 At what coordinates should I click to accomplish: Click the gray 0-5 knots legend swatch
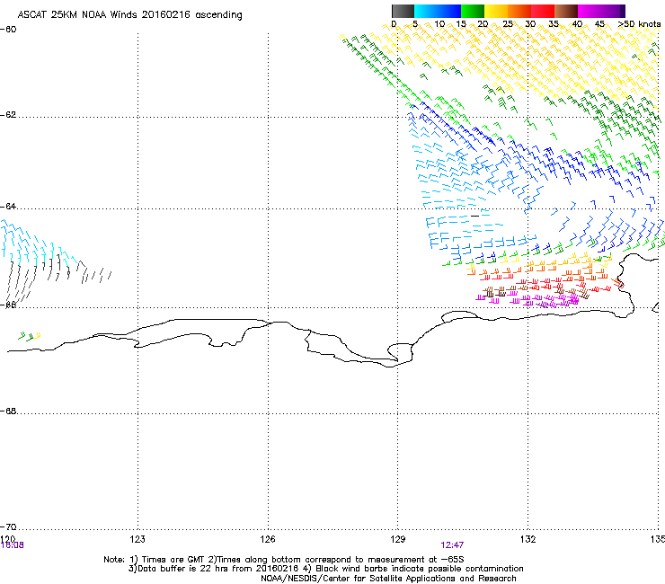coord(403,11)
